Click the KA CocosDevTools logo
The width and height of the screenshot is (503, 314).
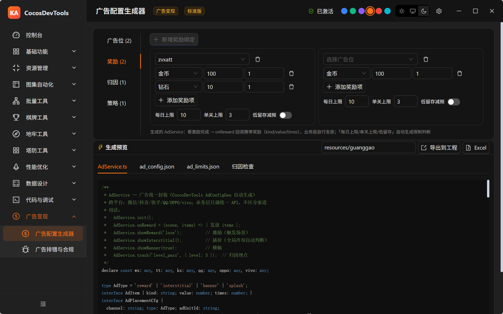point(38,13)
